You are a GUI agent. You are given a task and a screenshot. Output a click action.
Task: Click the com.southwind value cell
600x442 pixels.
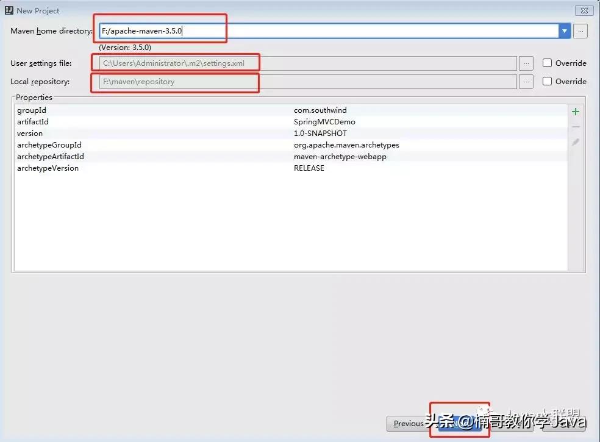point(322,110)
